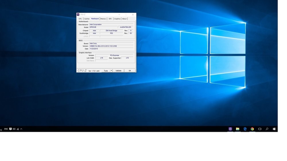Click the network signal tray icon

(x=18, y=129)
